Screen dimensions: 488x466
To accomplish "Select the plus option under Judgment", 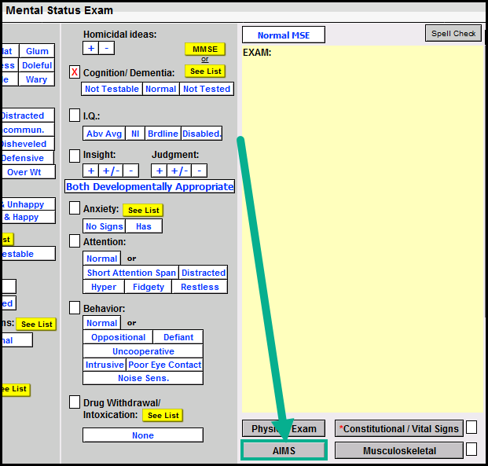I will pyautogui.click(x=160, y=171).
